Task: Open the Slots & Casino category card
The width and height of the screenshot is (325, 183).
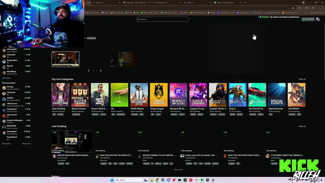Action: 80,95
